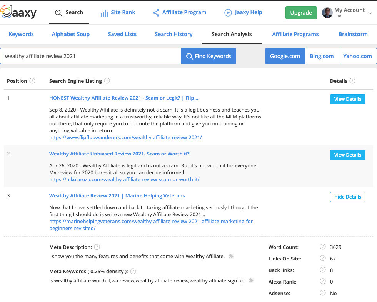Open the Saved Lists tab
The width and height of the screenshot is (377, 302).
[x=122, y=34]
